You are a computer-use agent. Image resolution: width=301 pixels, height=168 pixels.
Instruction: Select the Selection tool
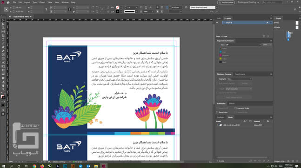click(x=3, y=20)
